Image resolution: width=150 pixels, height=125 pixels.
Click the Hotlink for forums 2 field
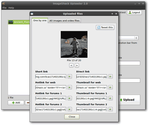point(51,109)
